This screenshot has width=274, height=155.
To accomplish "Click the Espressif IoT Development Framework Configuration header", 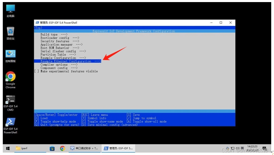I will click(134, 31).
